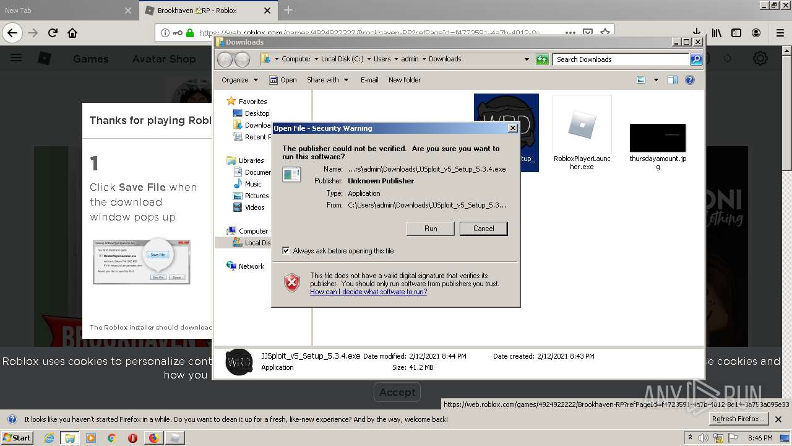
Task: Click the search magnifier button in Explorer
Action: [696, 59]
